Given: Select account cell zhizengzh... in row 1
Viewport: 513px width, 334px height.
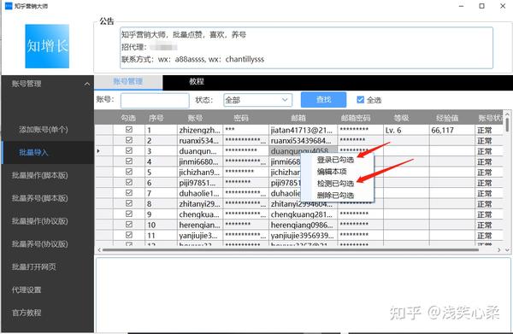Looking at the screenshot, I should tap(199, 130).
